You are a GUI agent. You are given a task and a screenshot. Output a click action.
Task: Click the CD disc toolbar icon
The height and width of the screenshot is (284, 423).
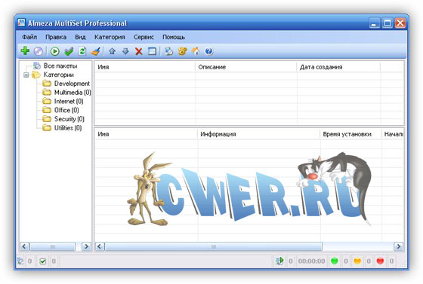39,51
